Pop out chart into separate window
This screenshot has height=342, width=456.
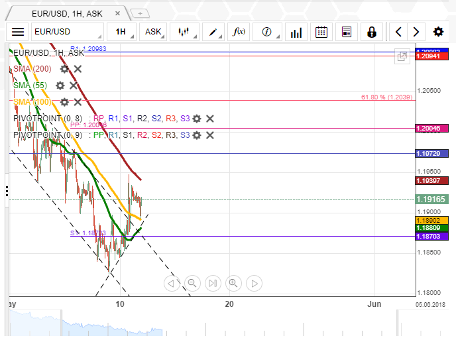point(402,57)
